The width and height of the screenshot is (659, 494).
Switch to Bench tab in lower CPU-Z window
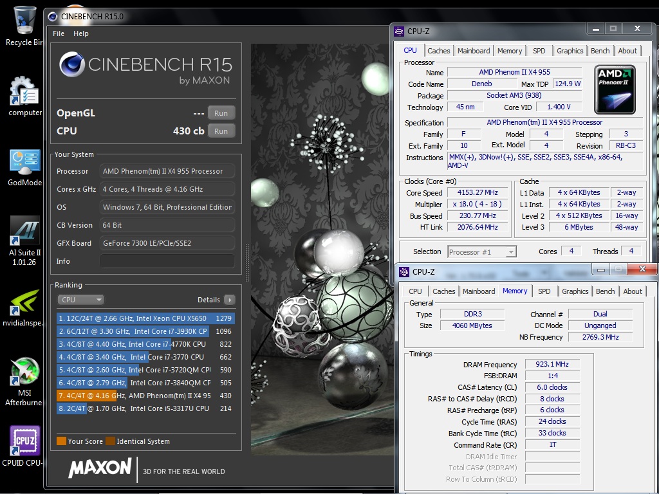click(605, 291)
